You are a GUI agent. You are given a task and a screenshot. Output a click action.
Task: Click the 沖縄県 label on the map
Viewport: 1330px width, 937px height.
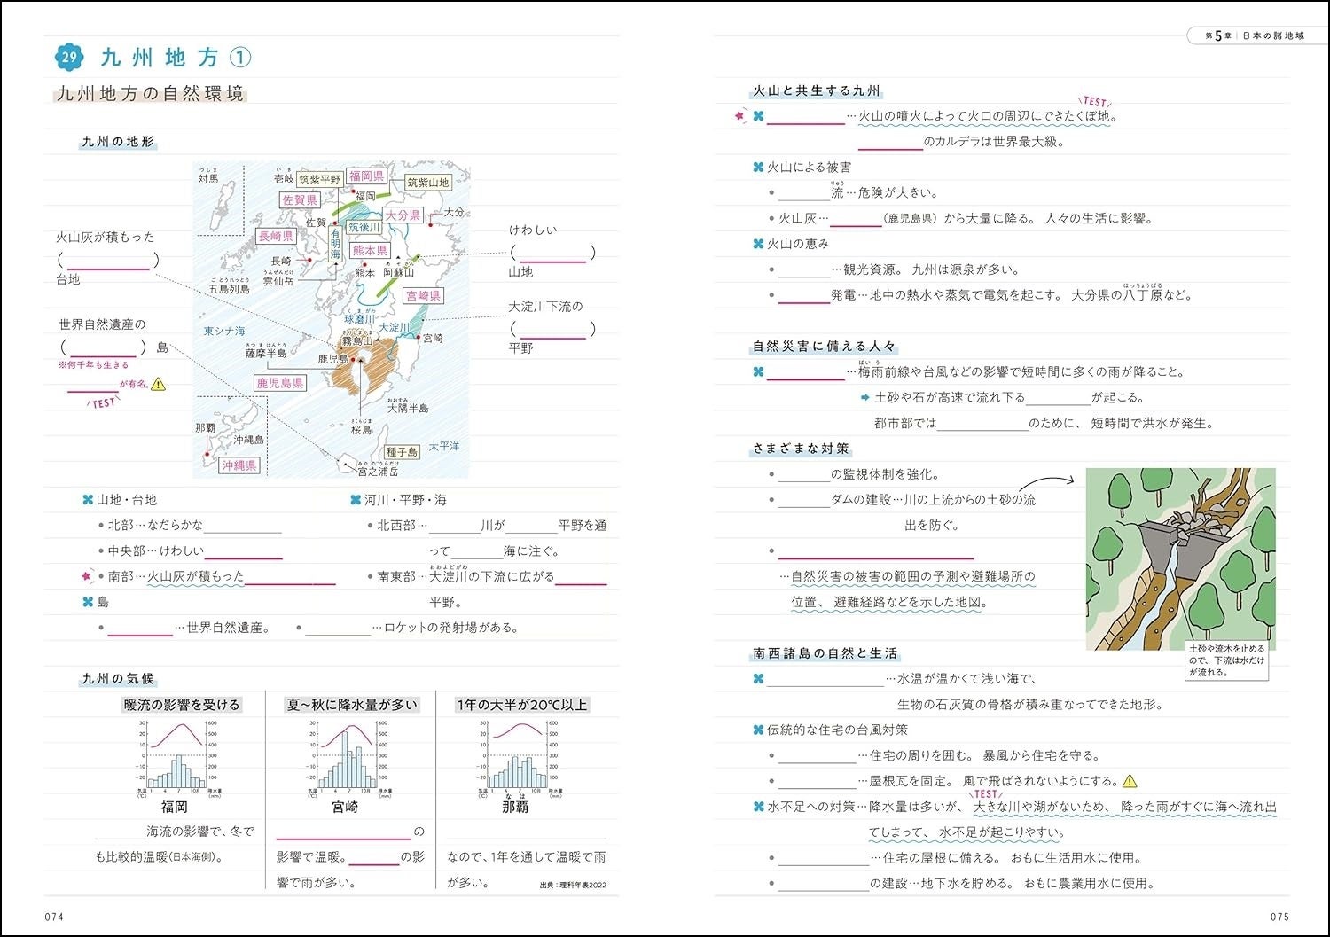click(239, 465)
